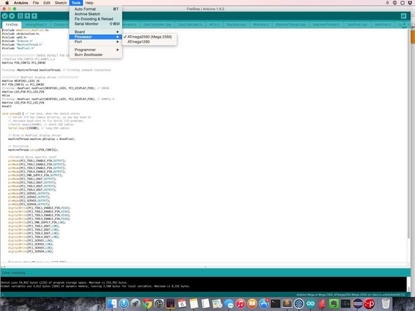Open the Trash in the dock
Image resolution: width=415 pixels, height=311 pixels.
386,303
